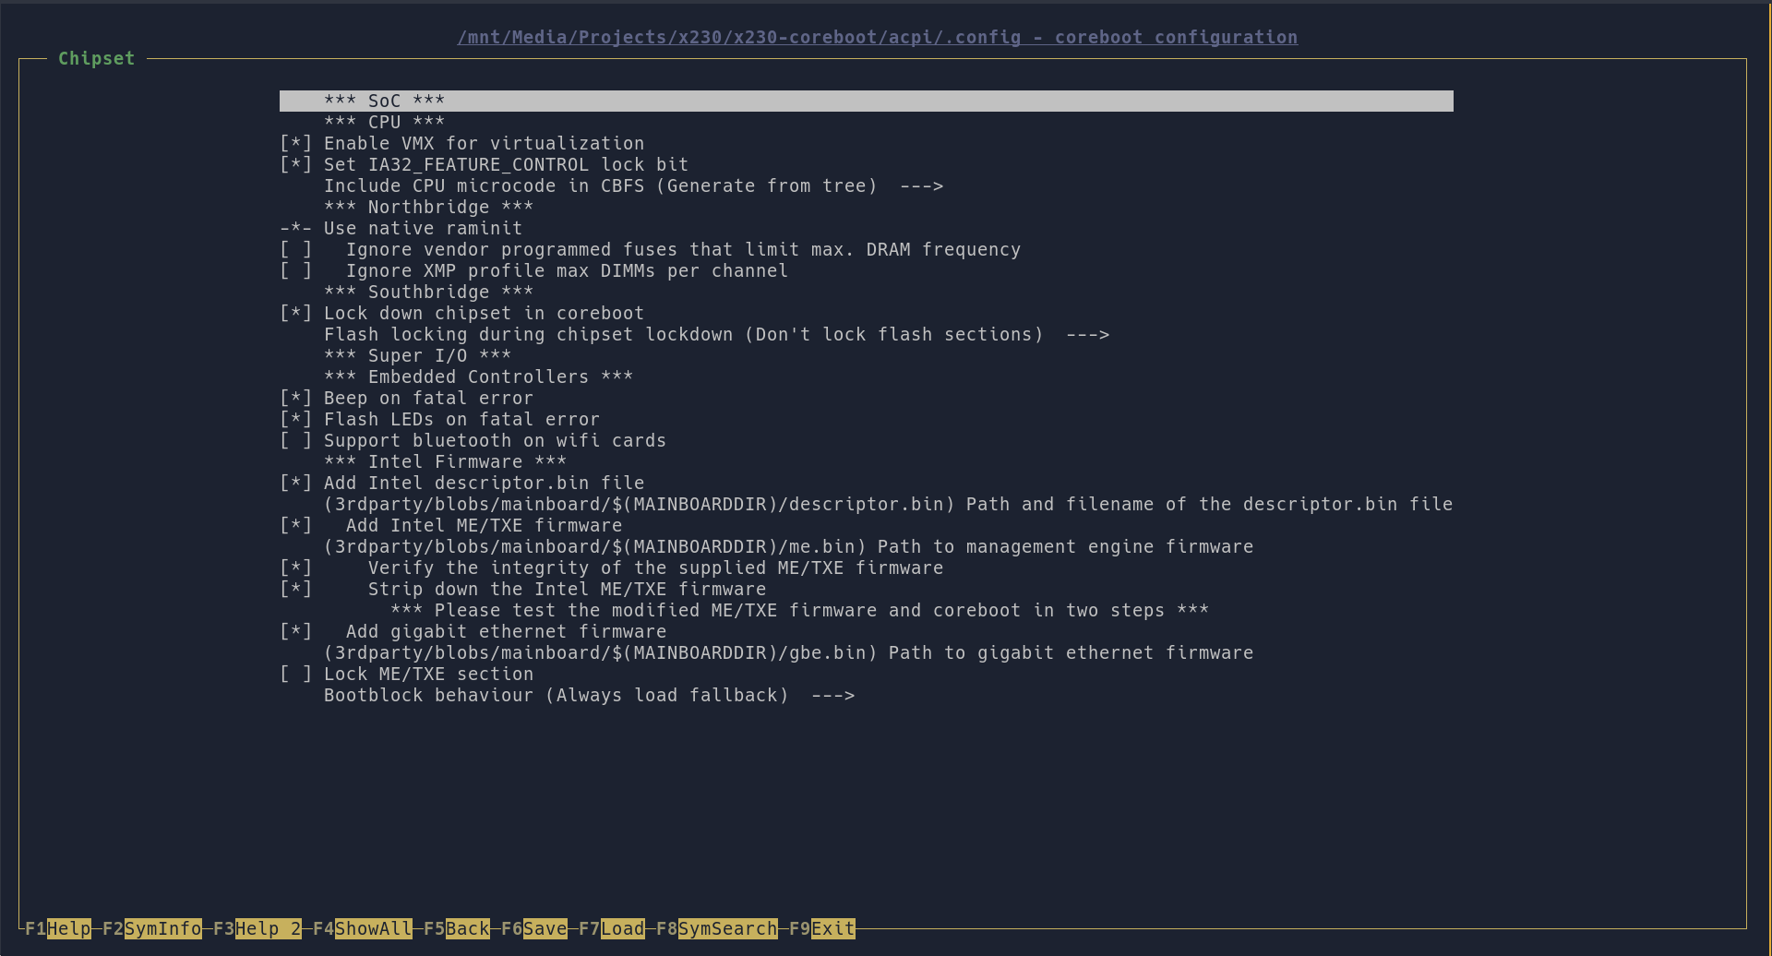
Task: Click F3 Help 2 button
Action: pyautogui.click(x=257, y=928)
